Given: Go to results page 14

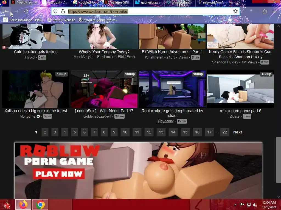Looking at the screenshot, I should pyautogui.click(x=173, y=132).
